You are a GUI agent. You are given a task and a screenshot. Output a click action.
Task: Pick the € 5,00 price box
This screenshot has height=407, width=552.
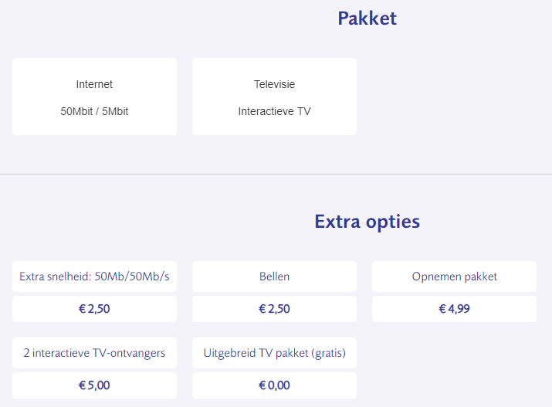coord(94,385)
